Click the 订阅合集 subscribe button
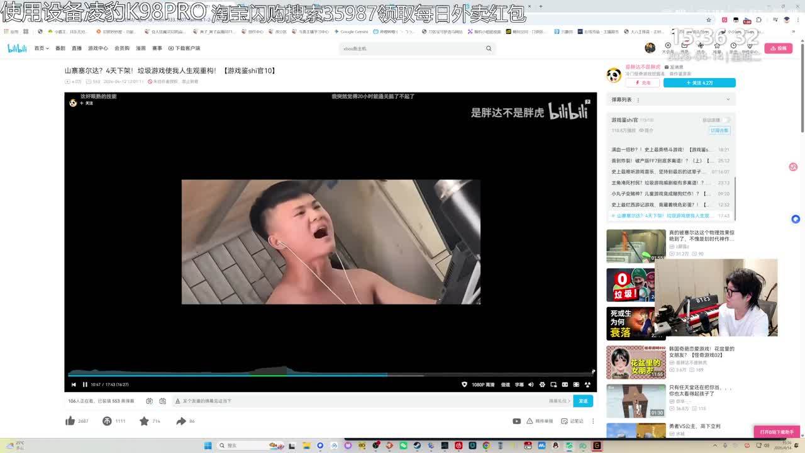The width and height of the screenshot is (805, 453). 719,130
